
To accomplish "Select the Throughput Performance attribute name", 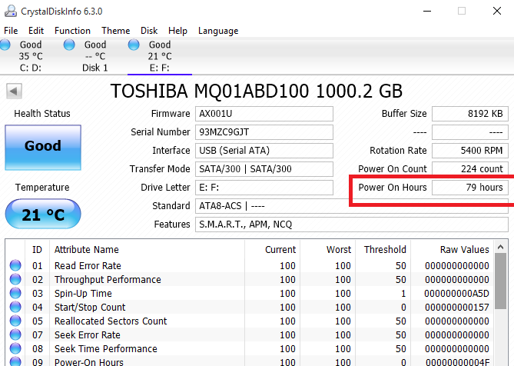I will 108,279.
